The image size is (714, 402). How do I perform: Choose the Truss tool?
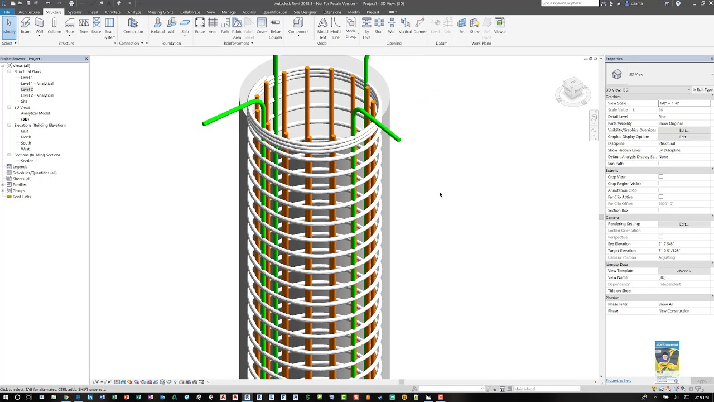pos(84,26)
